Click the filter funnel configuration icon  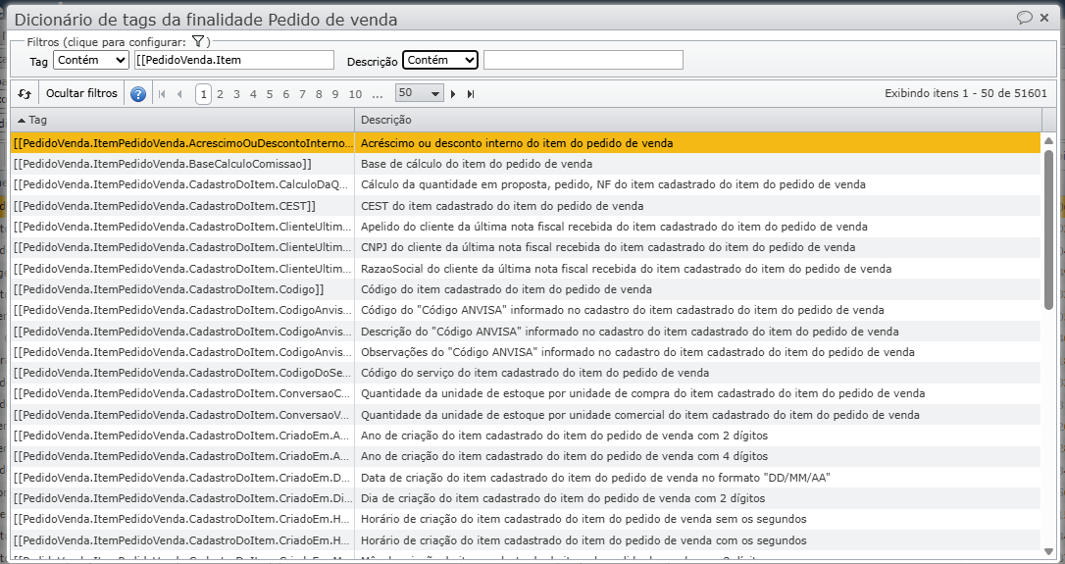198,41
